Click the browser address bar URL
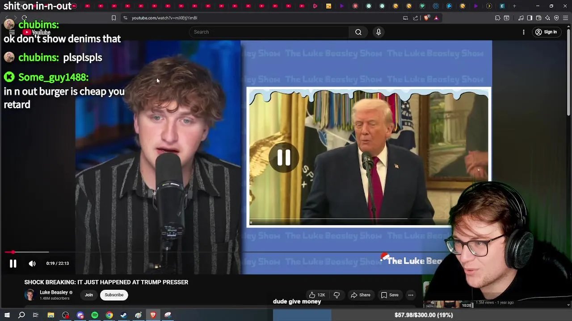 tap(164, 18)
